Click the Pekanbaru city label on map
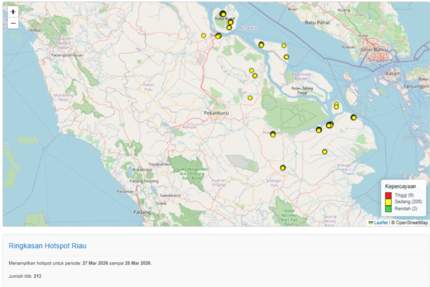 216,113
